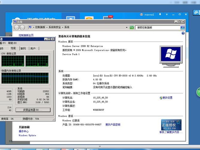Viewport: 200px width, 150px height.
Task: Click the 物理内存: 70% status bar entry
Action: point(31,119)
